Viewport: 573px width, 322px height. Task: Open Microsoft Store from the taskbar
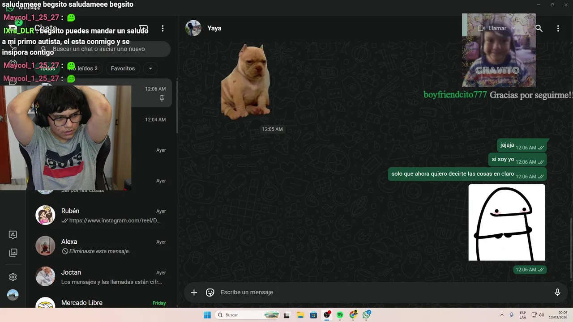(x=313, y=315)
